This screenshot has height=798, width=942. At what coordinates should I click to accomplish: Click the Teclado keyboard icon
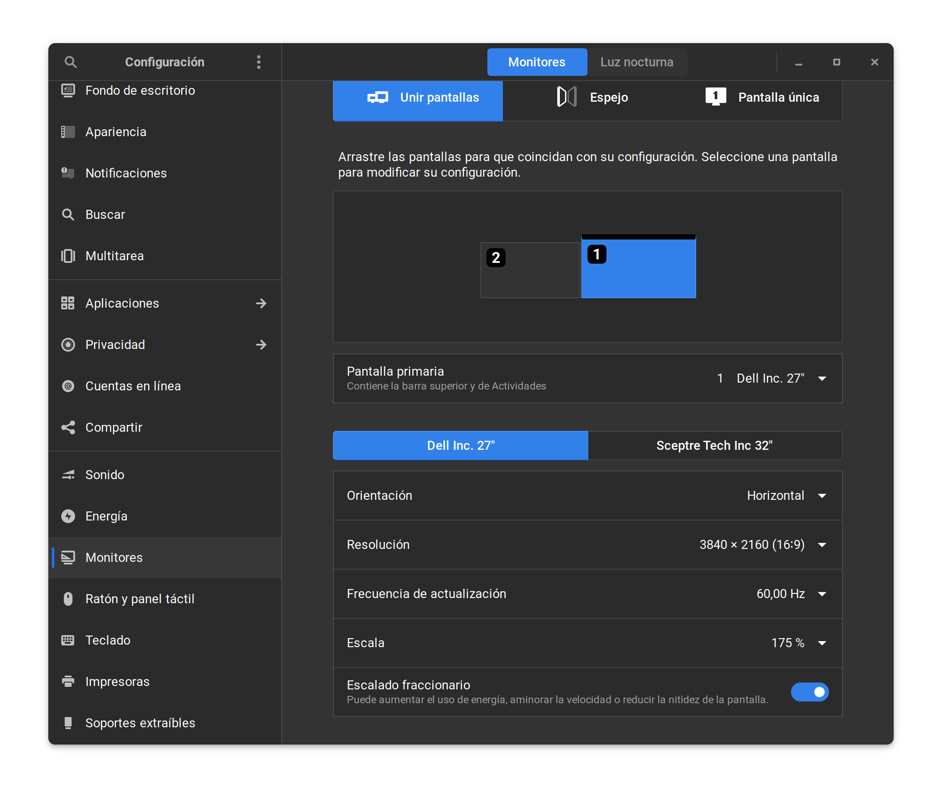point(69,640)
